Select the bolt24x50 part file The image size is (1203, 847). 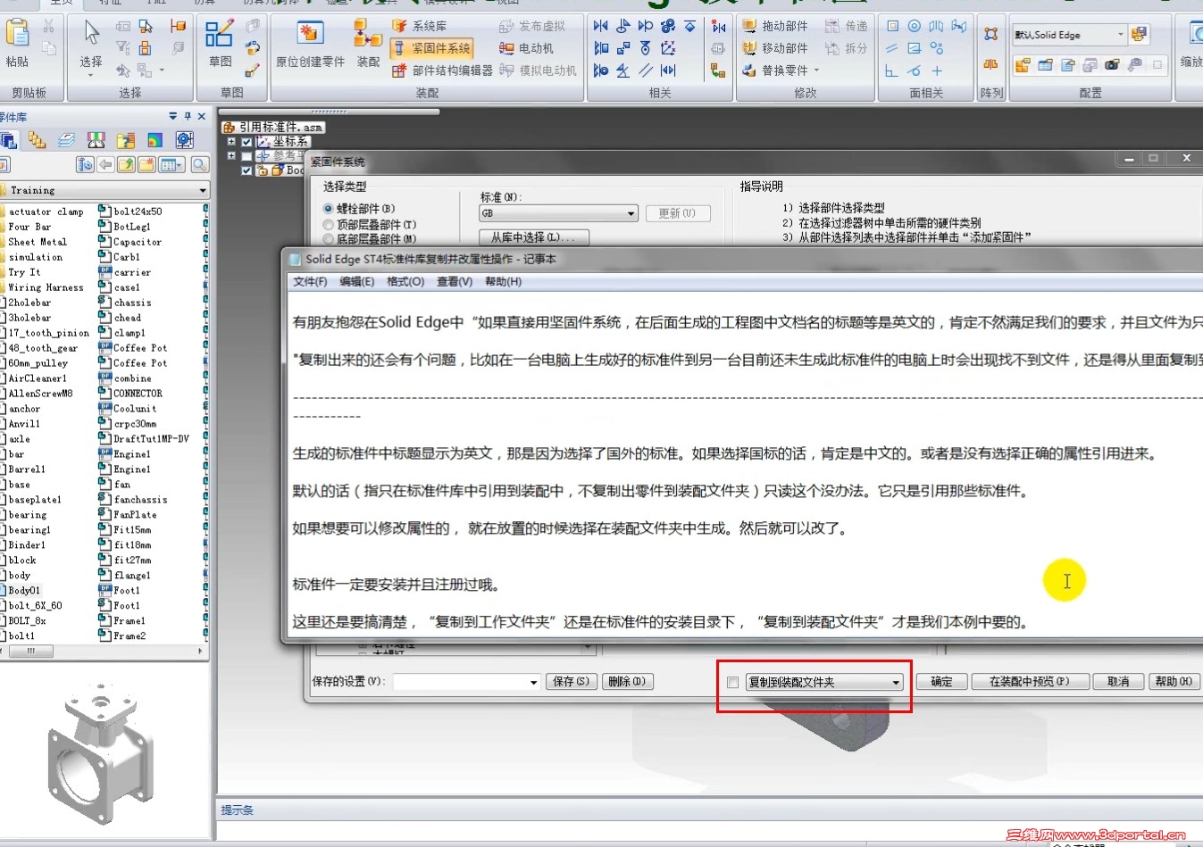[130, 212]
